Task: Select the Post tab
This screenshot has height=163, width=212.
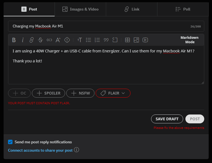Action: (29, 9)
